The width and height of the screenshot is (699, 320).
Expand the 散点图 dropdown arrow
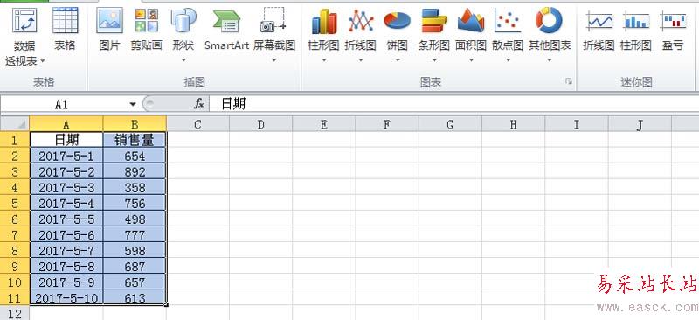(x=508, y=59)
